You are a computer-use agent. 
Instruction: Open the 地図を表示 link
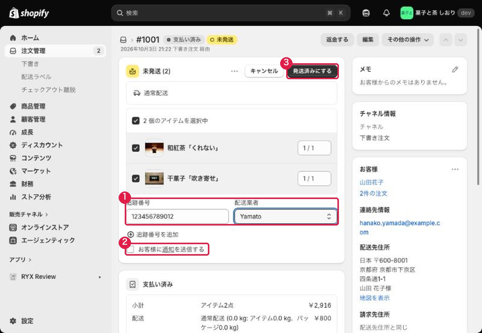click(x=374, y=298)
